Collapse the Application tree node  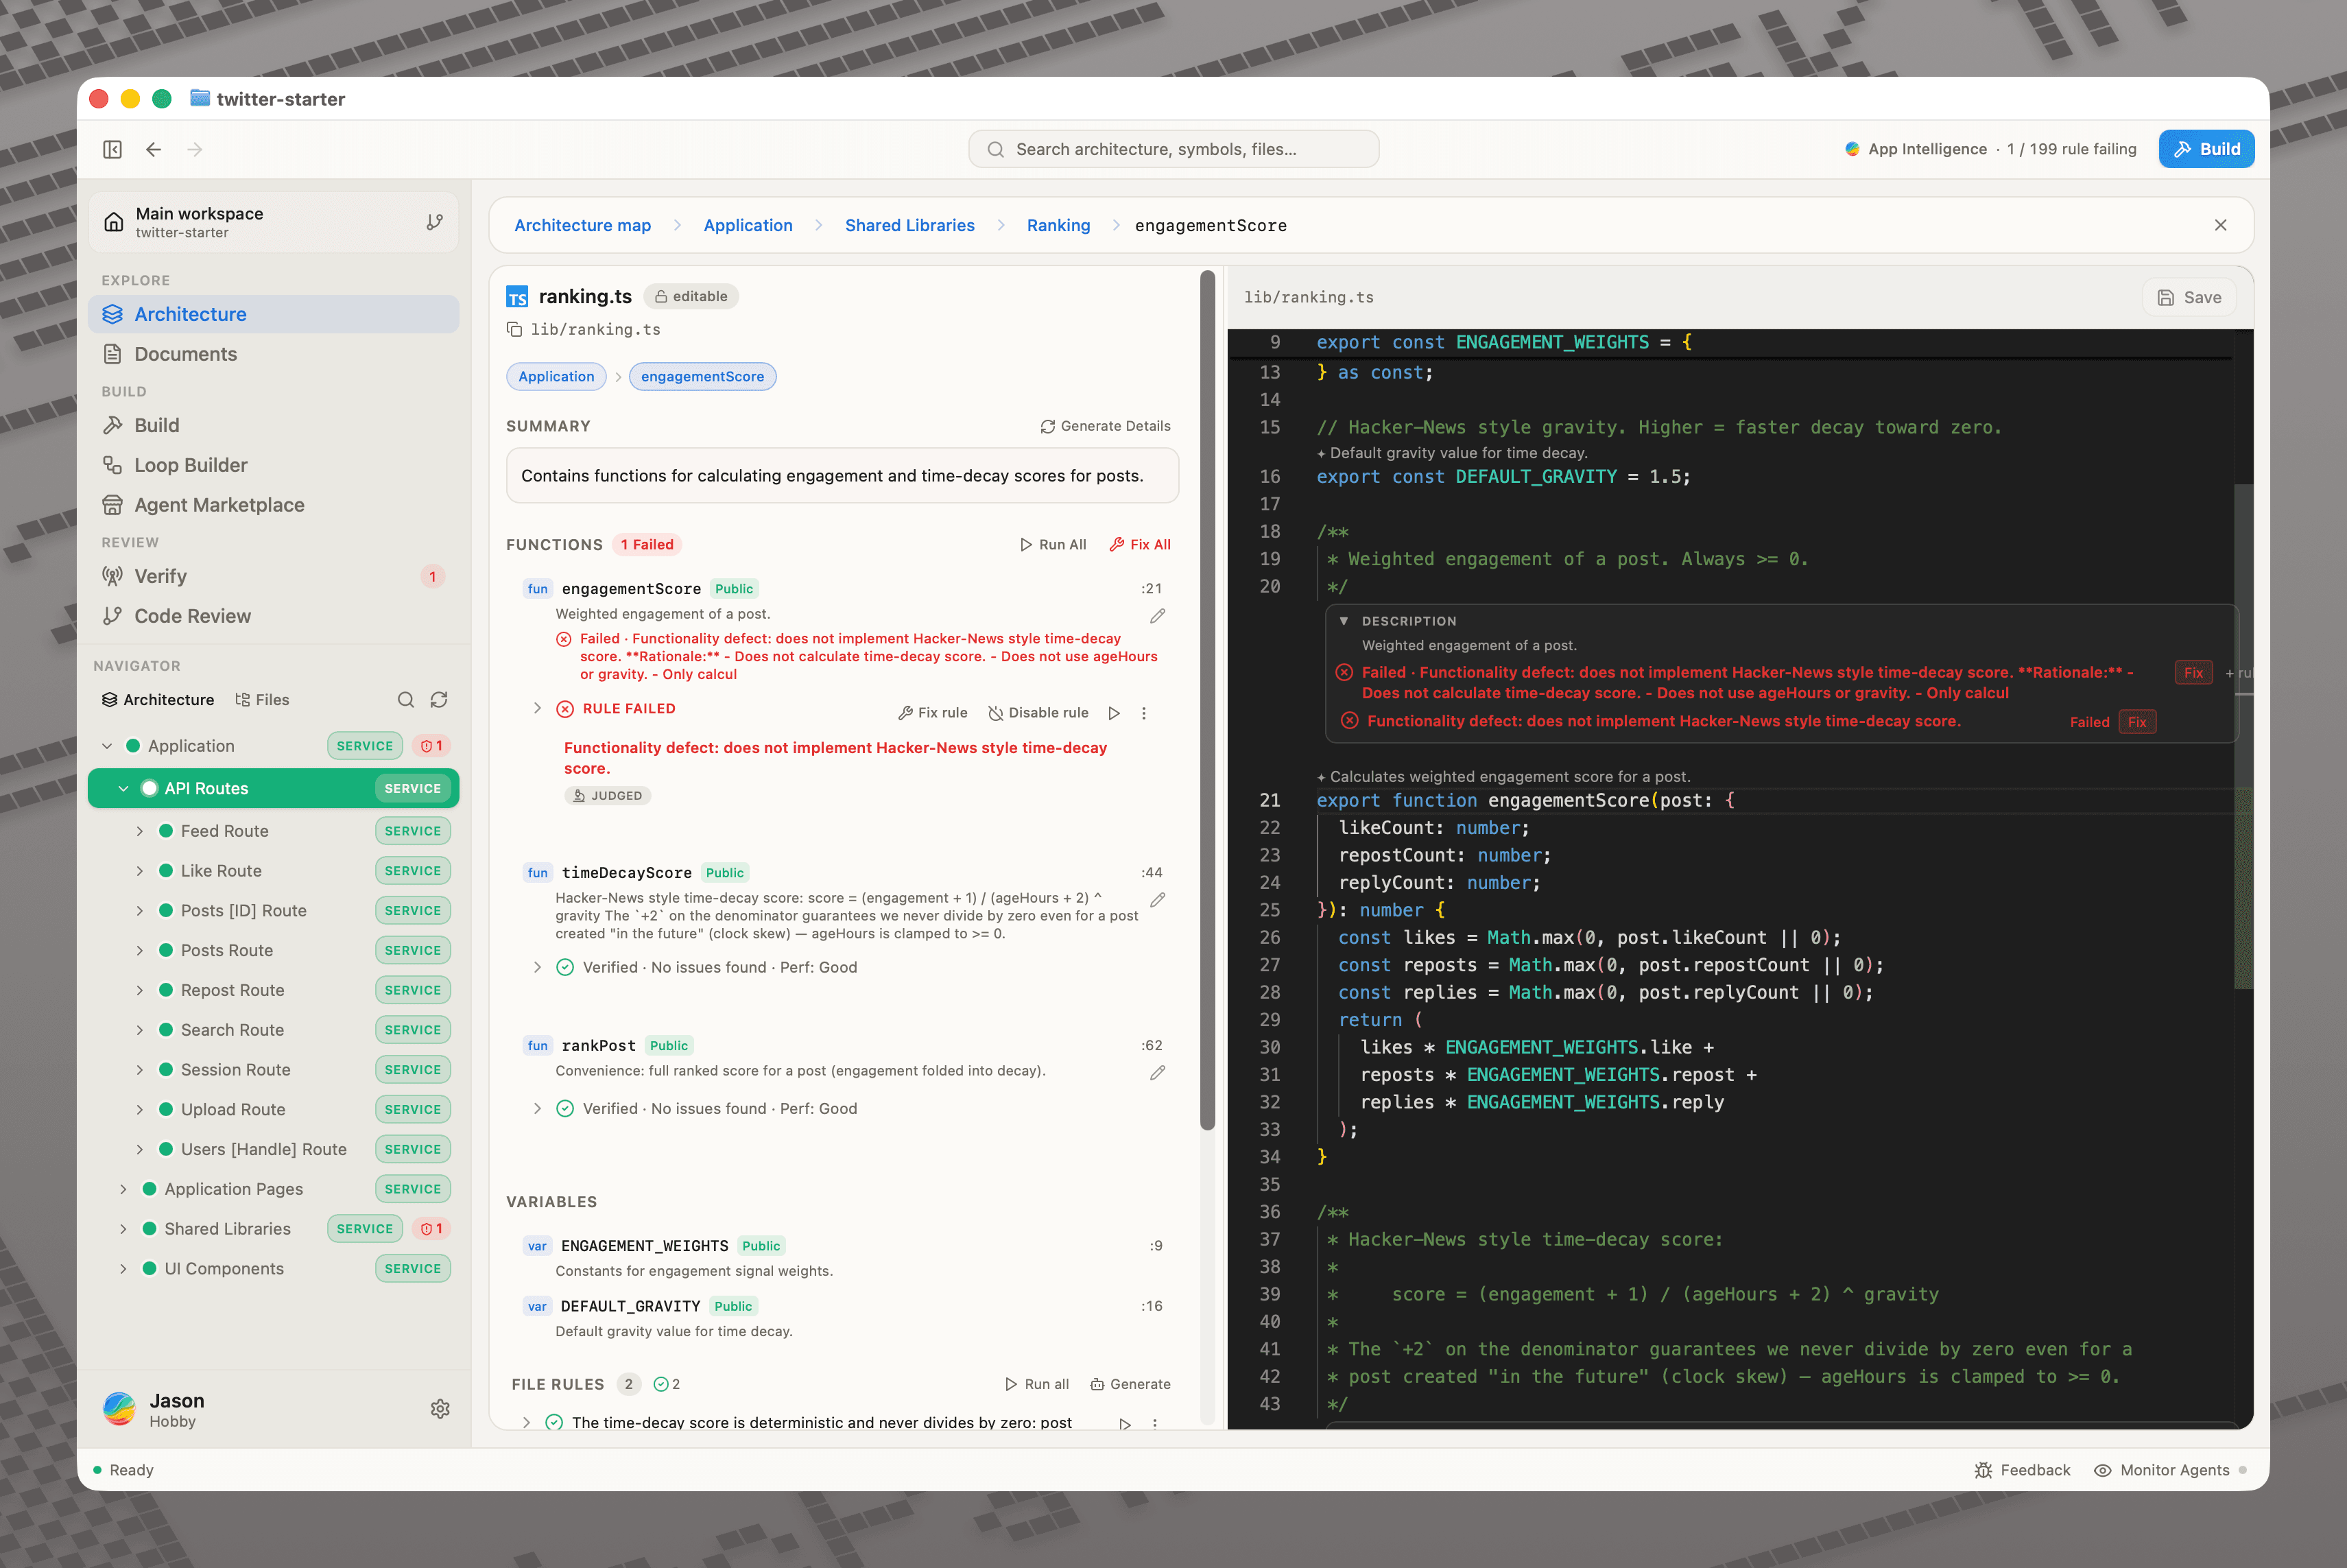point(107,746)
